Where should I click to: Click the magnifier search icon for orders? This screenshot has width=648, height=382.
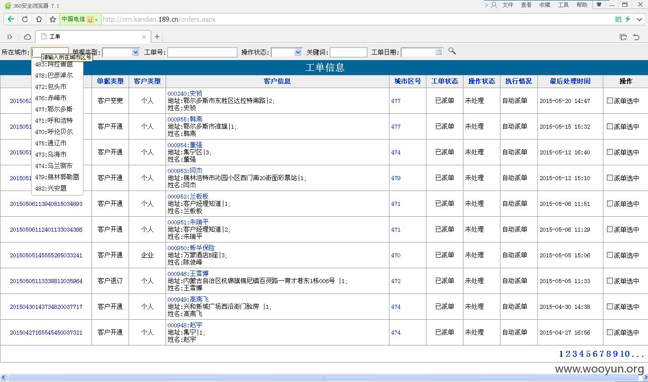[x=452, y=51]
